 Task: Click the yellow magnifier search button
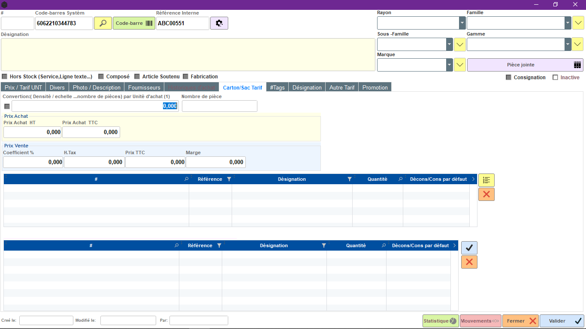[x=103, y=23]
